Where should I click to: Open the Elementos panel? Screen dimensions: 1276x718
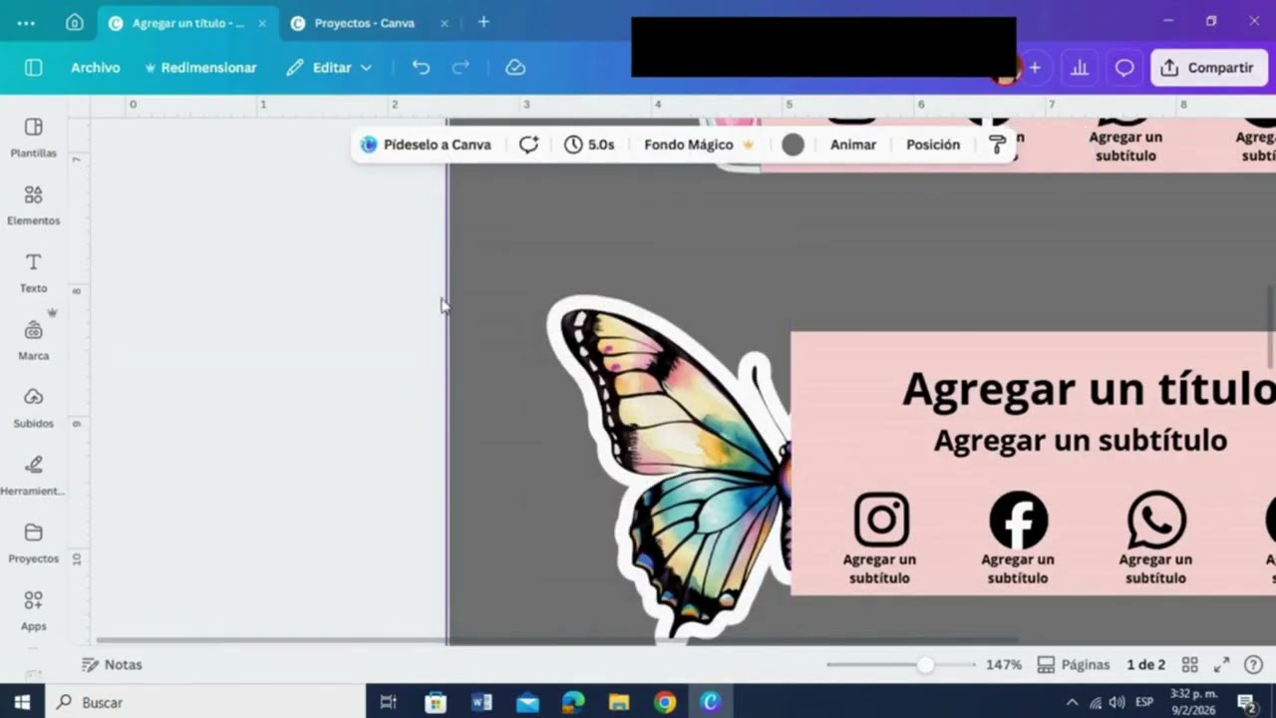pos(33,205)
